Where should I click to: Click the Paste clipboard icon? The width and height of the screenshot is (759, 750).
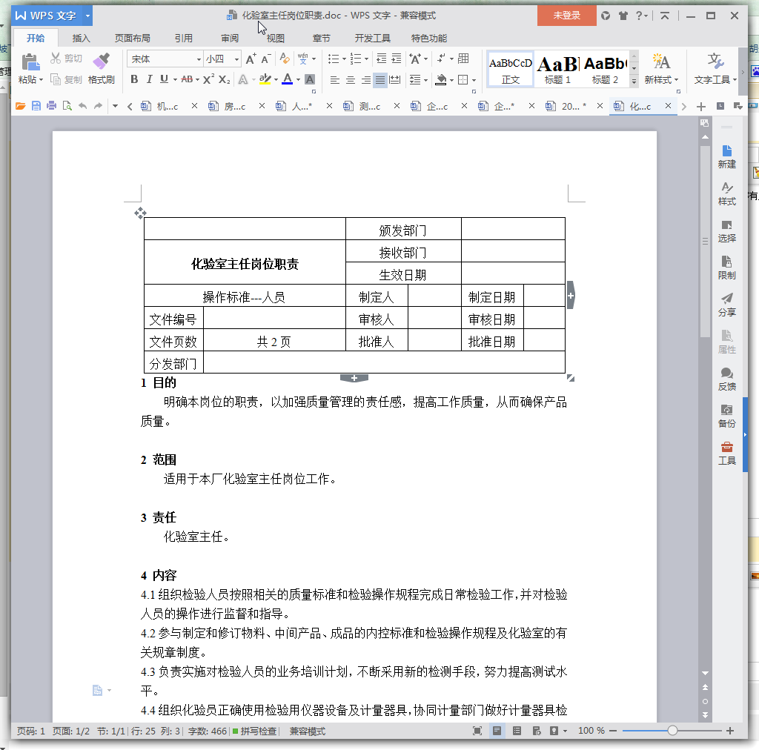[x=30, y=62]
